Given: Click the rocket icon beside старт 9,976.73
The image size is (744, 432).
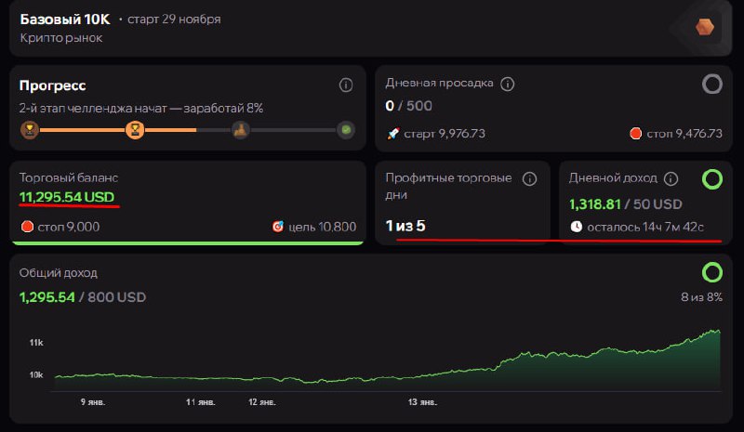Looking at the screenshot, I should 393,134.
